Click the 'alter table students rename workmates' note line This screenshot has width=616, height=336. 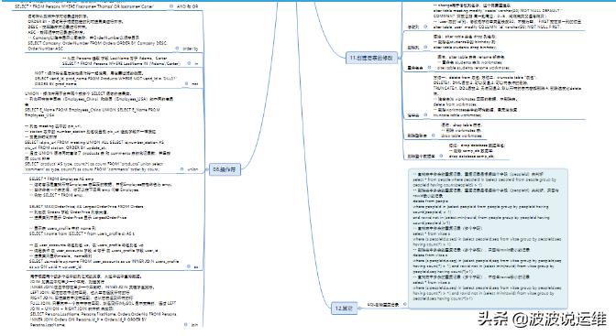pos(473,68)
